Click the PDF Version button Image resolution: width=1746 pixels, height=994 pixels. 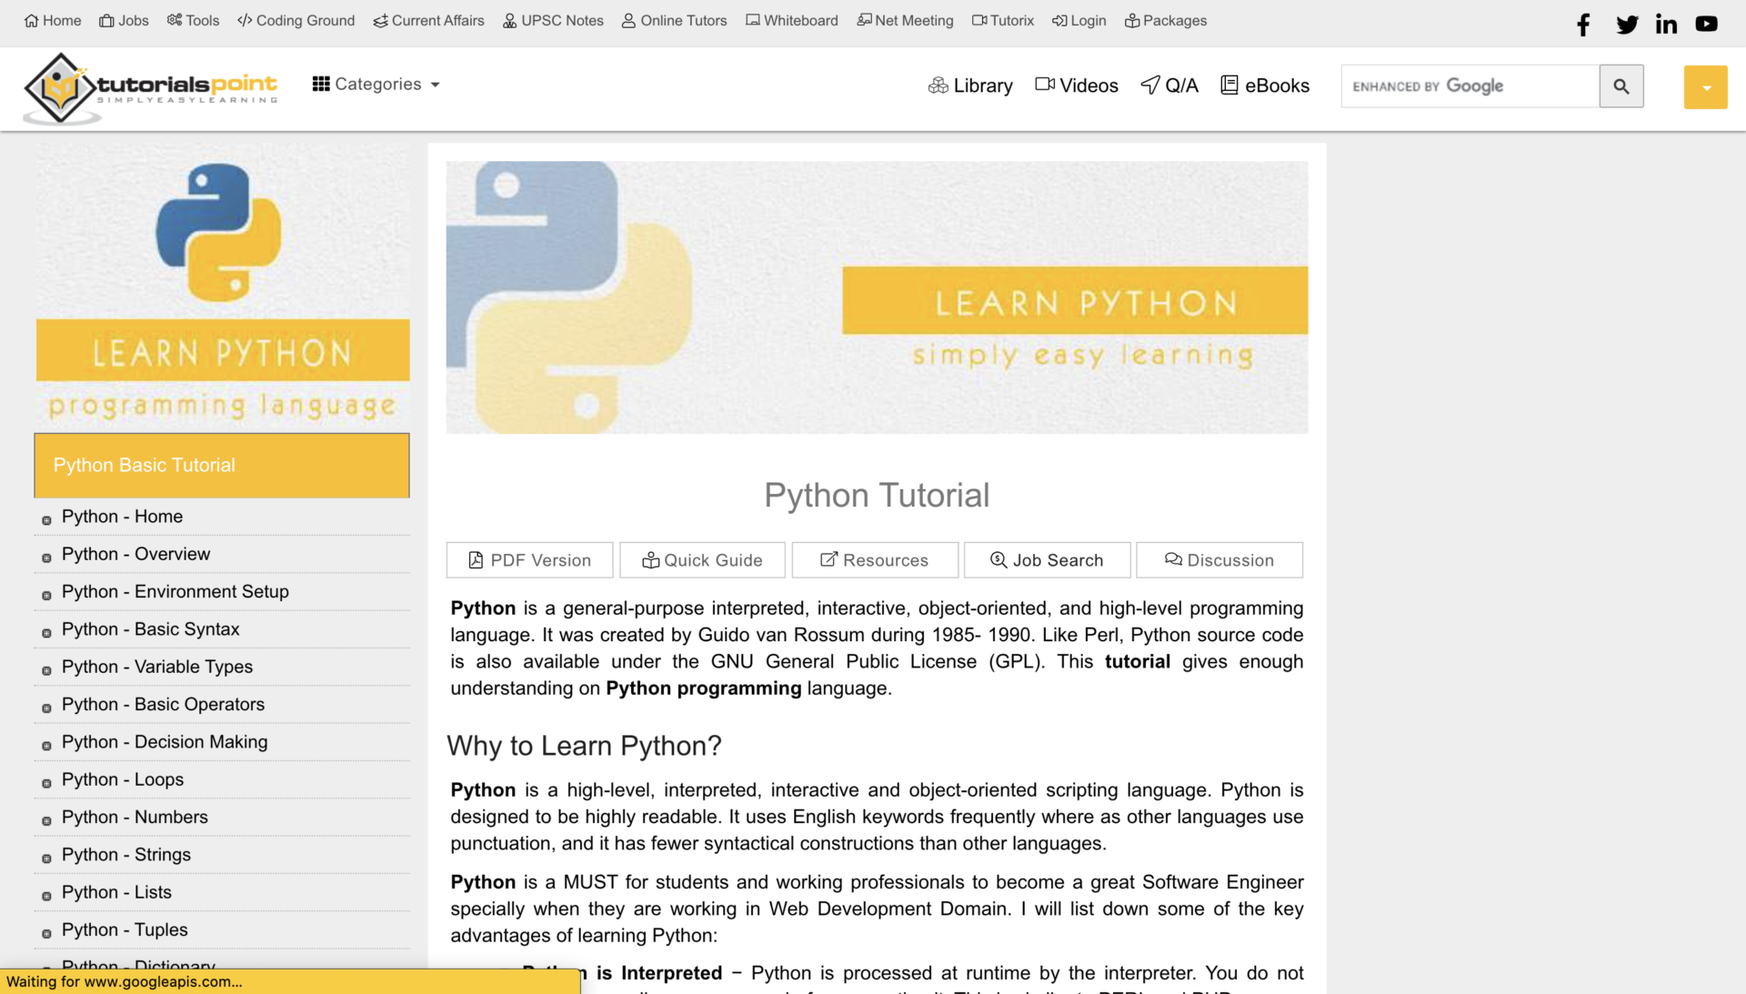[x=528, y=559]
